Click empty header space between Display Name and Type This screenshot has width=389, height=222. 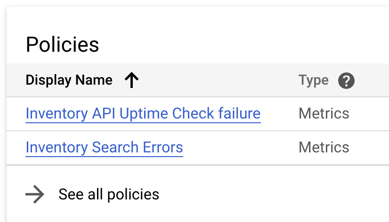[217, 80]
